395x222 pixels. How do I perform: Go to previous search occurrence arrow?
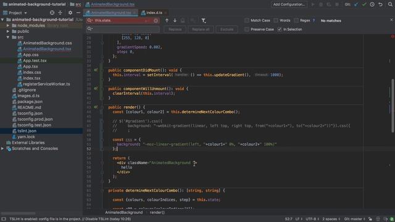167,20
